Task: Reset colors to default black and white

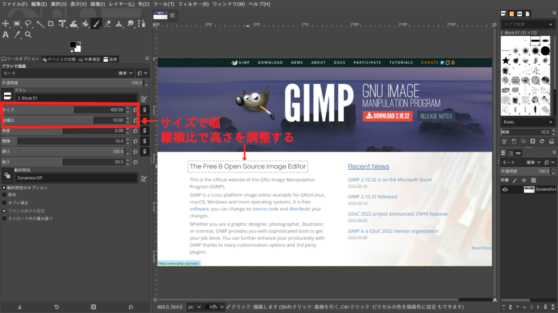Action: (x=71, y=51)
